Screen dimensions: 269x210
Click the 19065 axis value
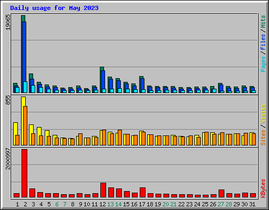click(x=8, y=22)
